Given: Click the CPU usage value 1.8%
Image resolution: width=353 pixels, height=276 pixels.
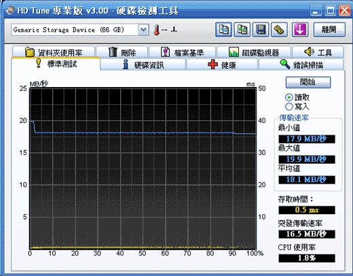Looking at the screenshot, I should tap(307, 258).
